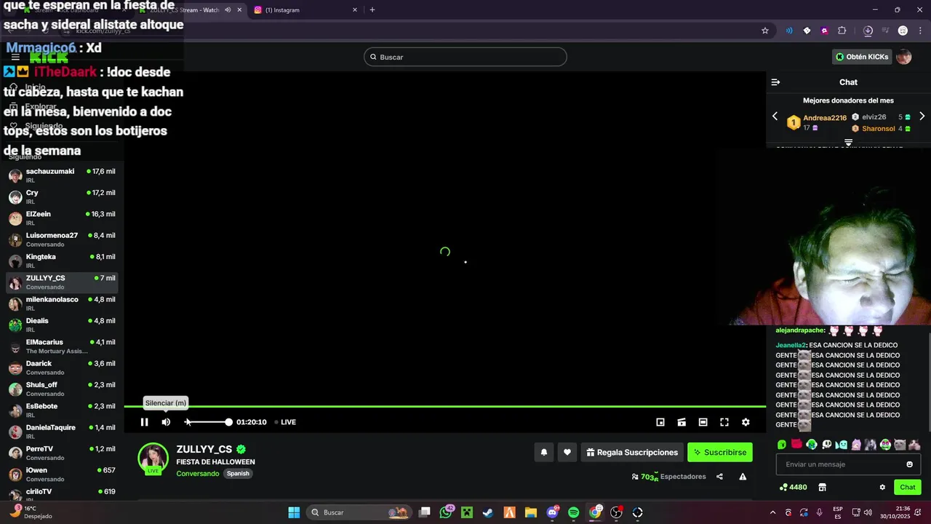Screen dimensions: 931x524
Task: Click donor name Andreaa2216
Action: point(825,118)
